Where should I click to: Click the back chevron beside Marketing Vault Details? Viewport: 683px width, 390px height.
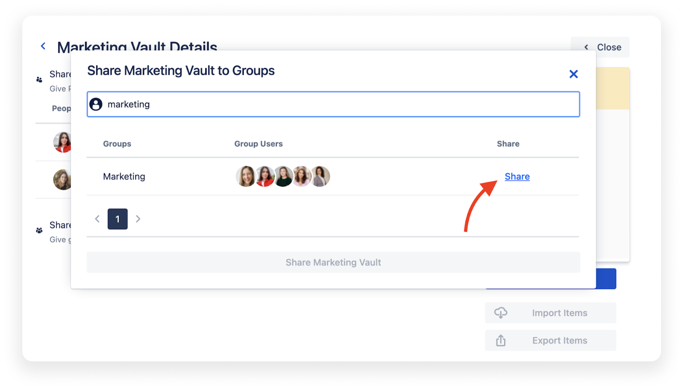point(43,46)
